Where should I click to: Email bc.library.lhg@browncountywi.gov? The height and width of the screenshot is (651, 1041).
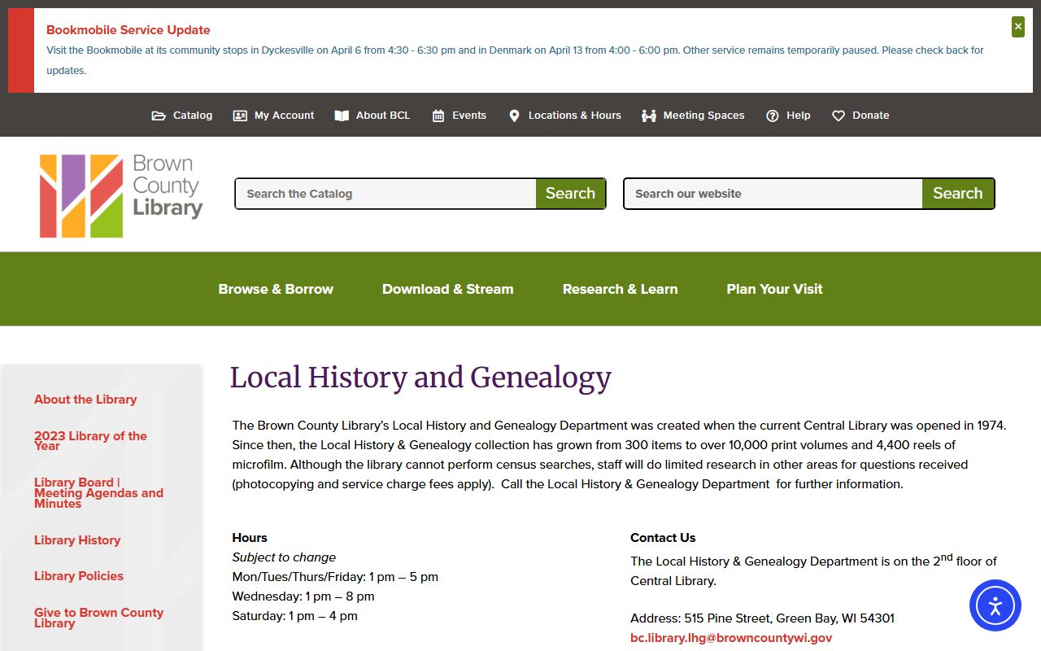[x=731, y=638]
